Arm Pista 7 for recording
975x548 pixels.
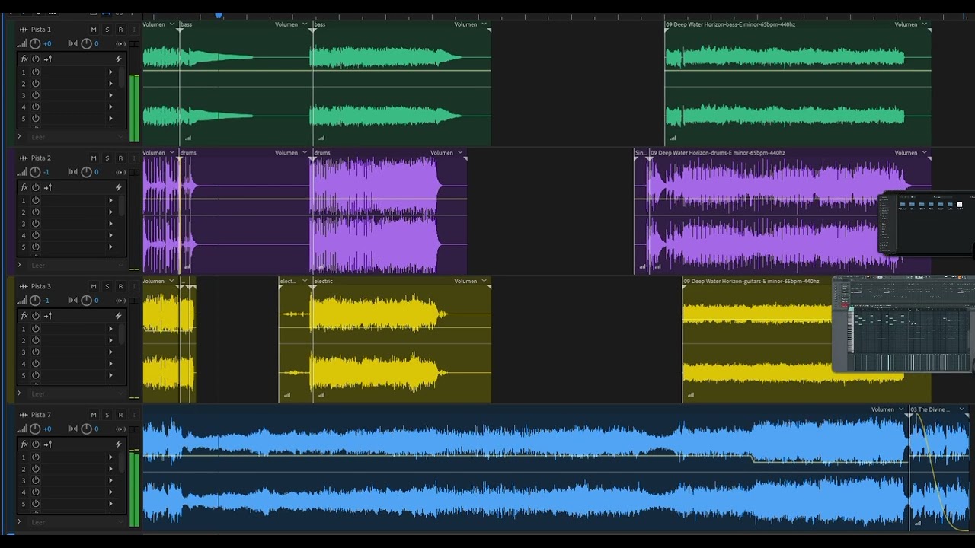pos(120,416)
